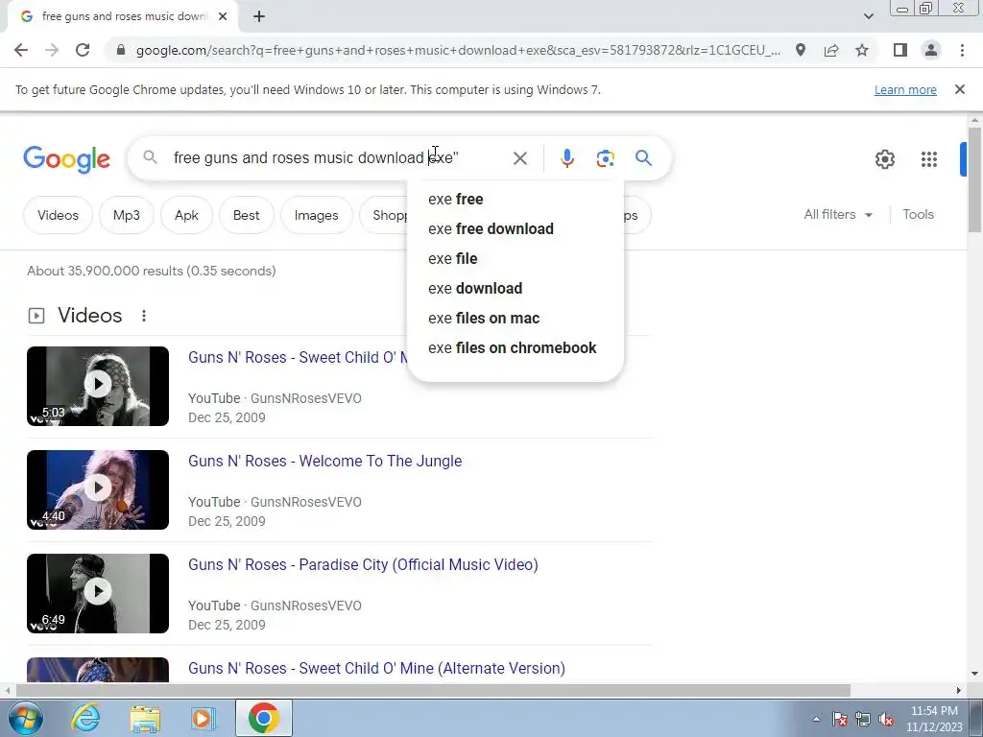
Task: Click the forward navigation arrow
Action: [x=52, y=50]
